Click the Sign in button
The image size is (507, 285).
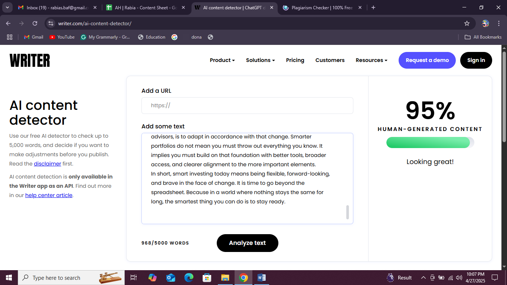click(x=476, y=60)
